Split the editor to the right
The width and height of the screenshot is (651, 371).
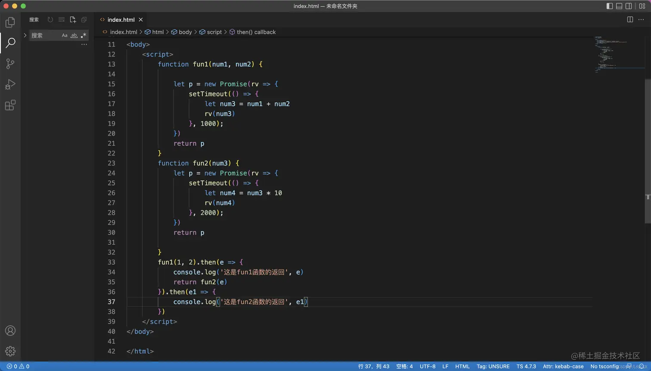630,20
